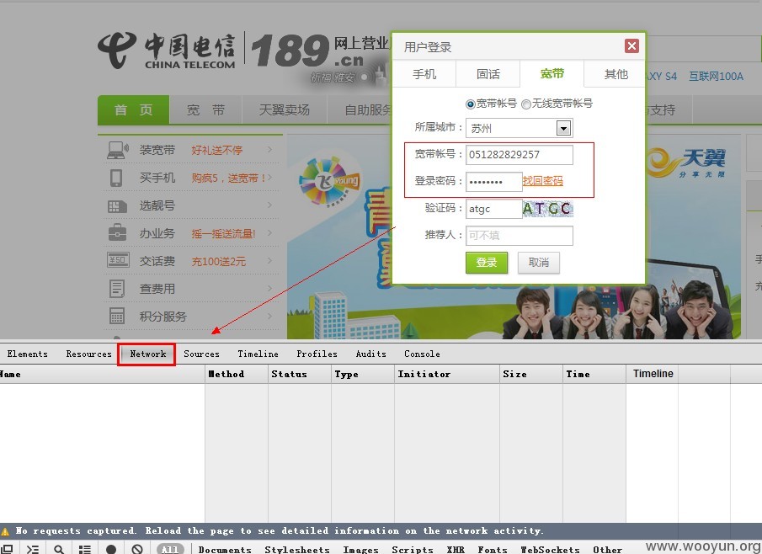Screen dimensions: 762x554
Task: Click the 宽带帐号 account input field
Action: click(519, 155)
